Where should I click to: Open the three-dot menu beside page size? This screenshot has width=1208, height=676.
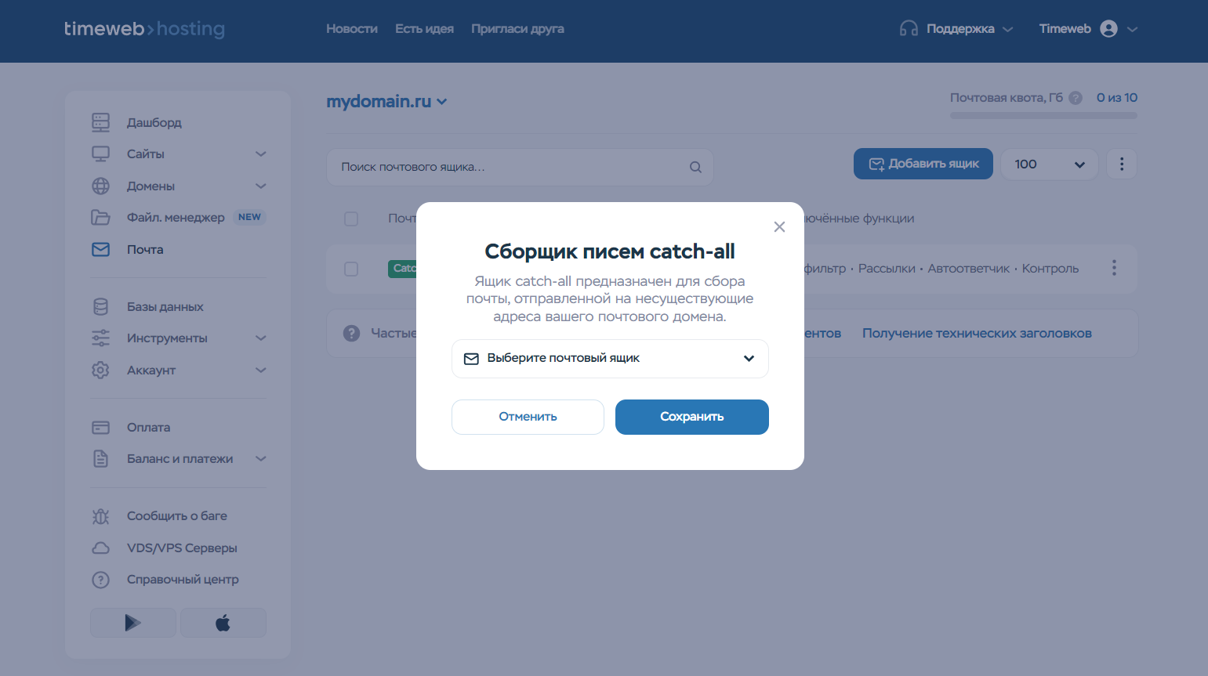click(x=1121, y=164)
